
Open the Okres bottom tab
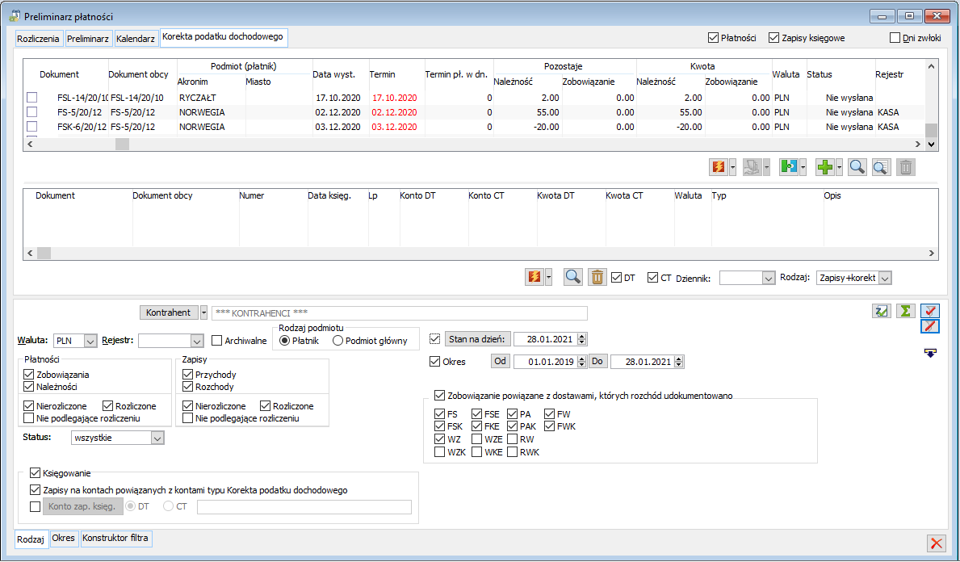pos(64,538)
